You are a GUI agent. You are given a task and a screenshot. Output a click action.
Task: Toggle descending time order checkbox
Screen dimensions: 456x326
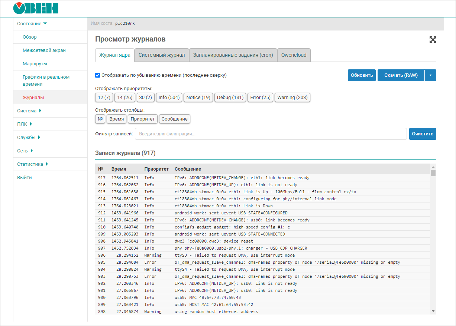(x=98, y=75)
